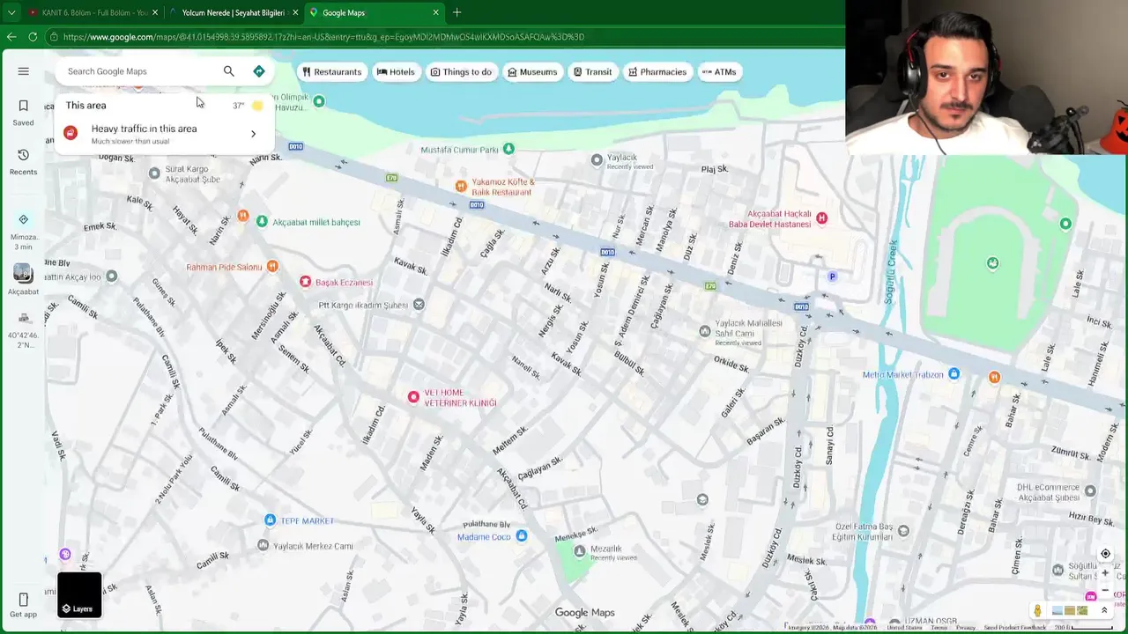The image size is (1128, 634).
Task: Select the Yakamoz Köfte & Balık Restaurant pin
Action: [x=460, y=186]
